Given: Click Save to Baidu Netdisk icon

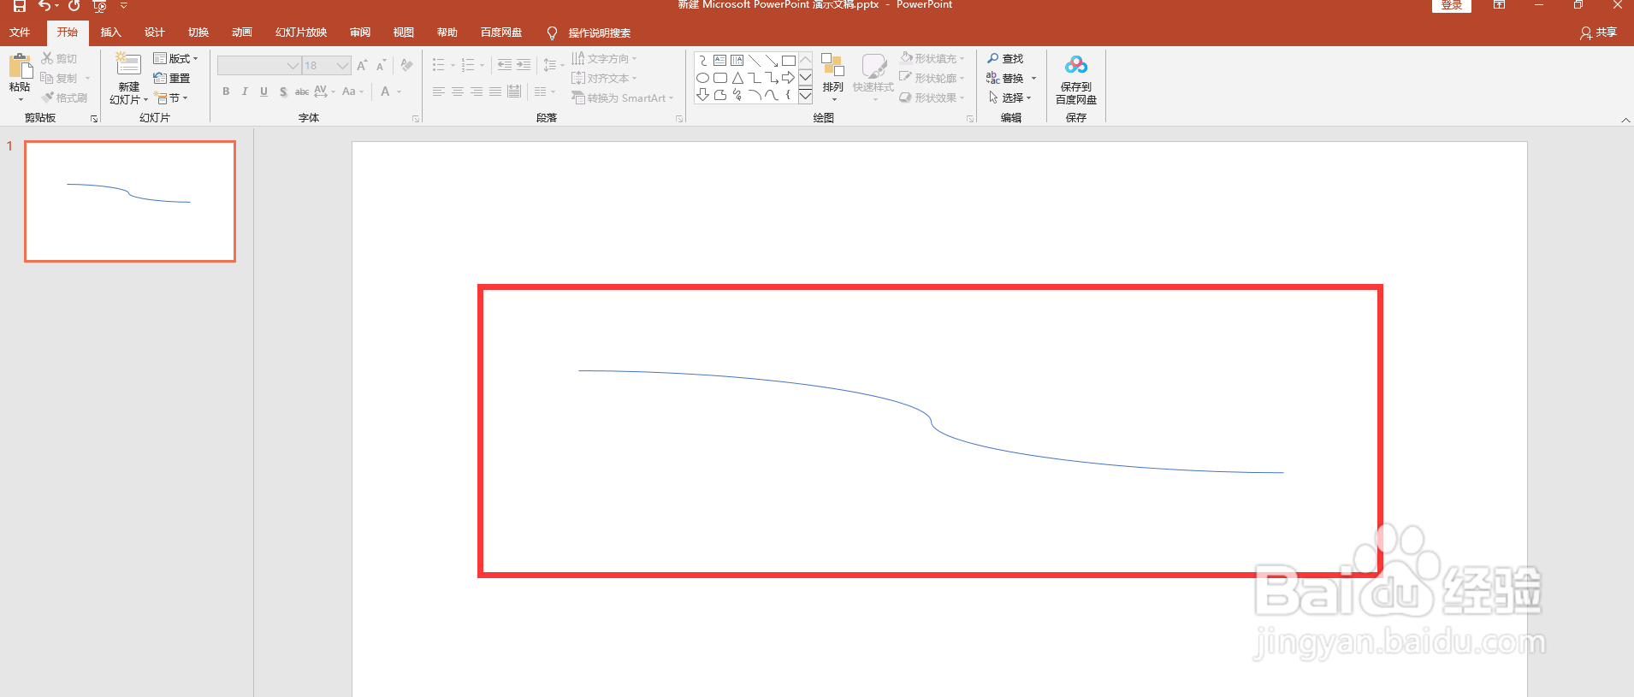Looking at the screenshot, I should (x=1076, y=66).
